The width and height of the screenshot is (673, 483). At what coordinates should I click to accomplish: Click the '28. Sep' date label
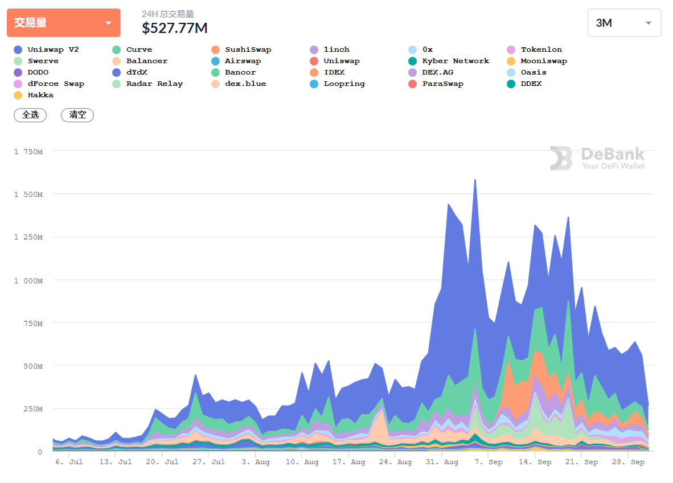pos(629,462)
